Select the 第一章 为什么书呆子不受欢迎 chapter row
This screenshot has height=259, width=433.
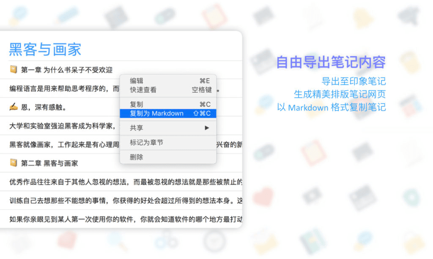(x=67, y=70)
